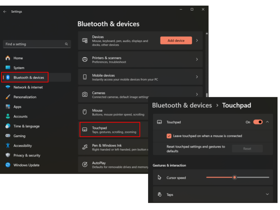This screenshot has height=210, width=280.
Task: Select Home in the sidebar
Action: 37,58
